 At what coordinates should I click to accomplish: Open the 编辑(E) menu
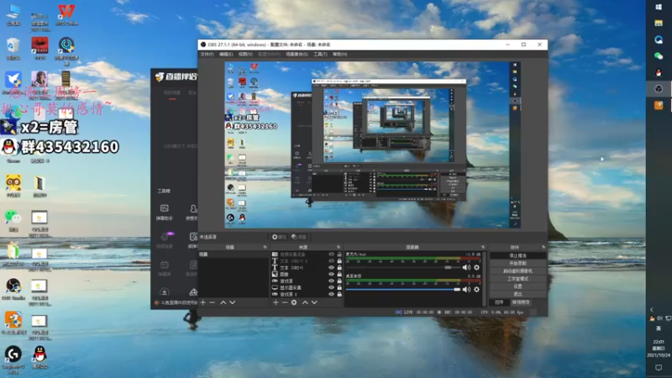point(226,55)
